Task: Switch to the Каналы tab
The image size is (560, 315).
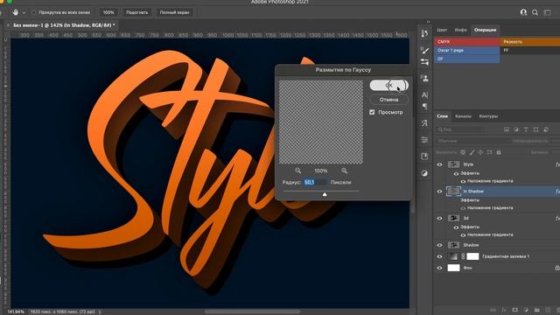Action: pos(463,116)
